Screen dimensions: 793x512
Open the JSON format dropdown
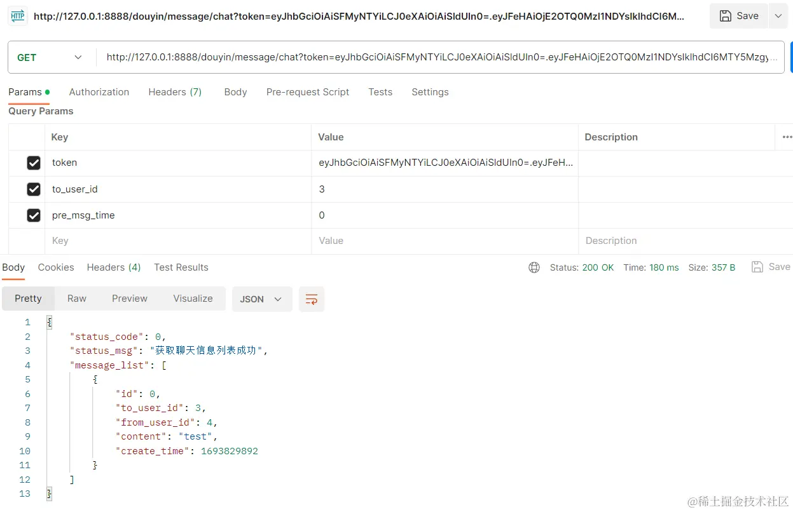click(x=261, y=299)
